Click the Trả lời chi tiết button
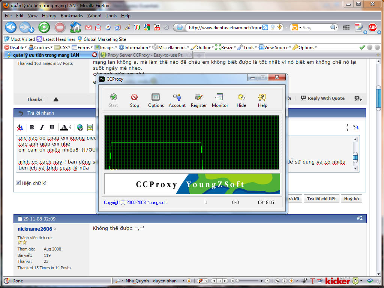Image resolution: width=384 pixels, height=288 pixels. tap(321, 199)
